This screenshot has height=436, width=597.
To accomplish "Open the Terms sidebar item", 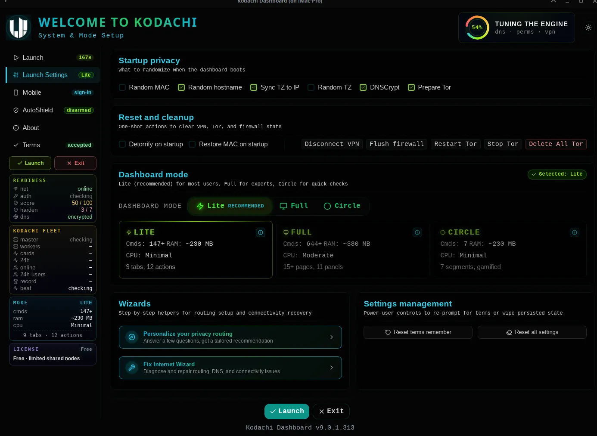I will [53, 145].
